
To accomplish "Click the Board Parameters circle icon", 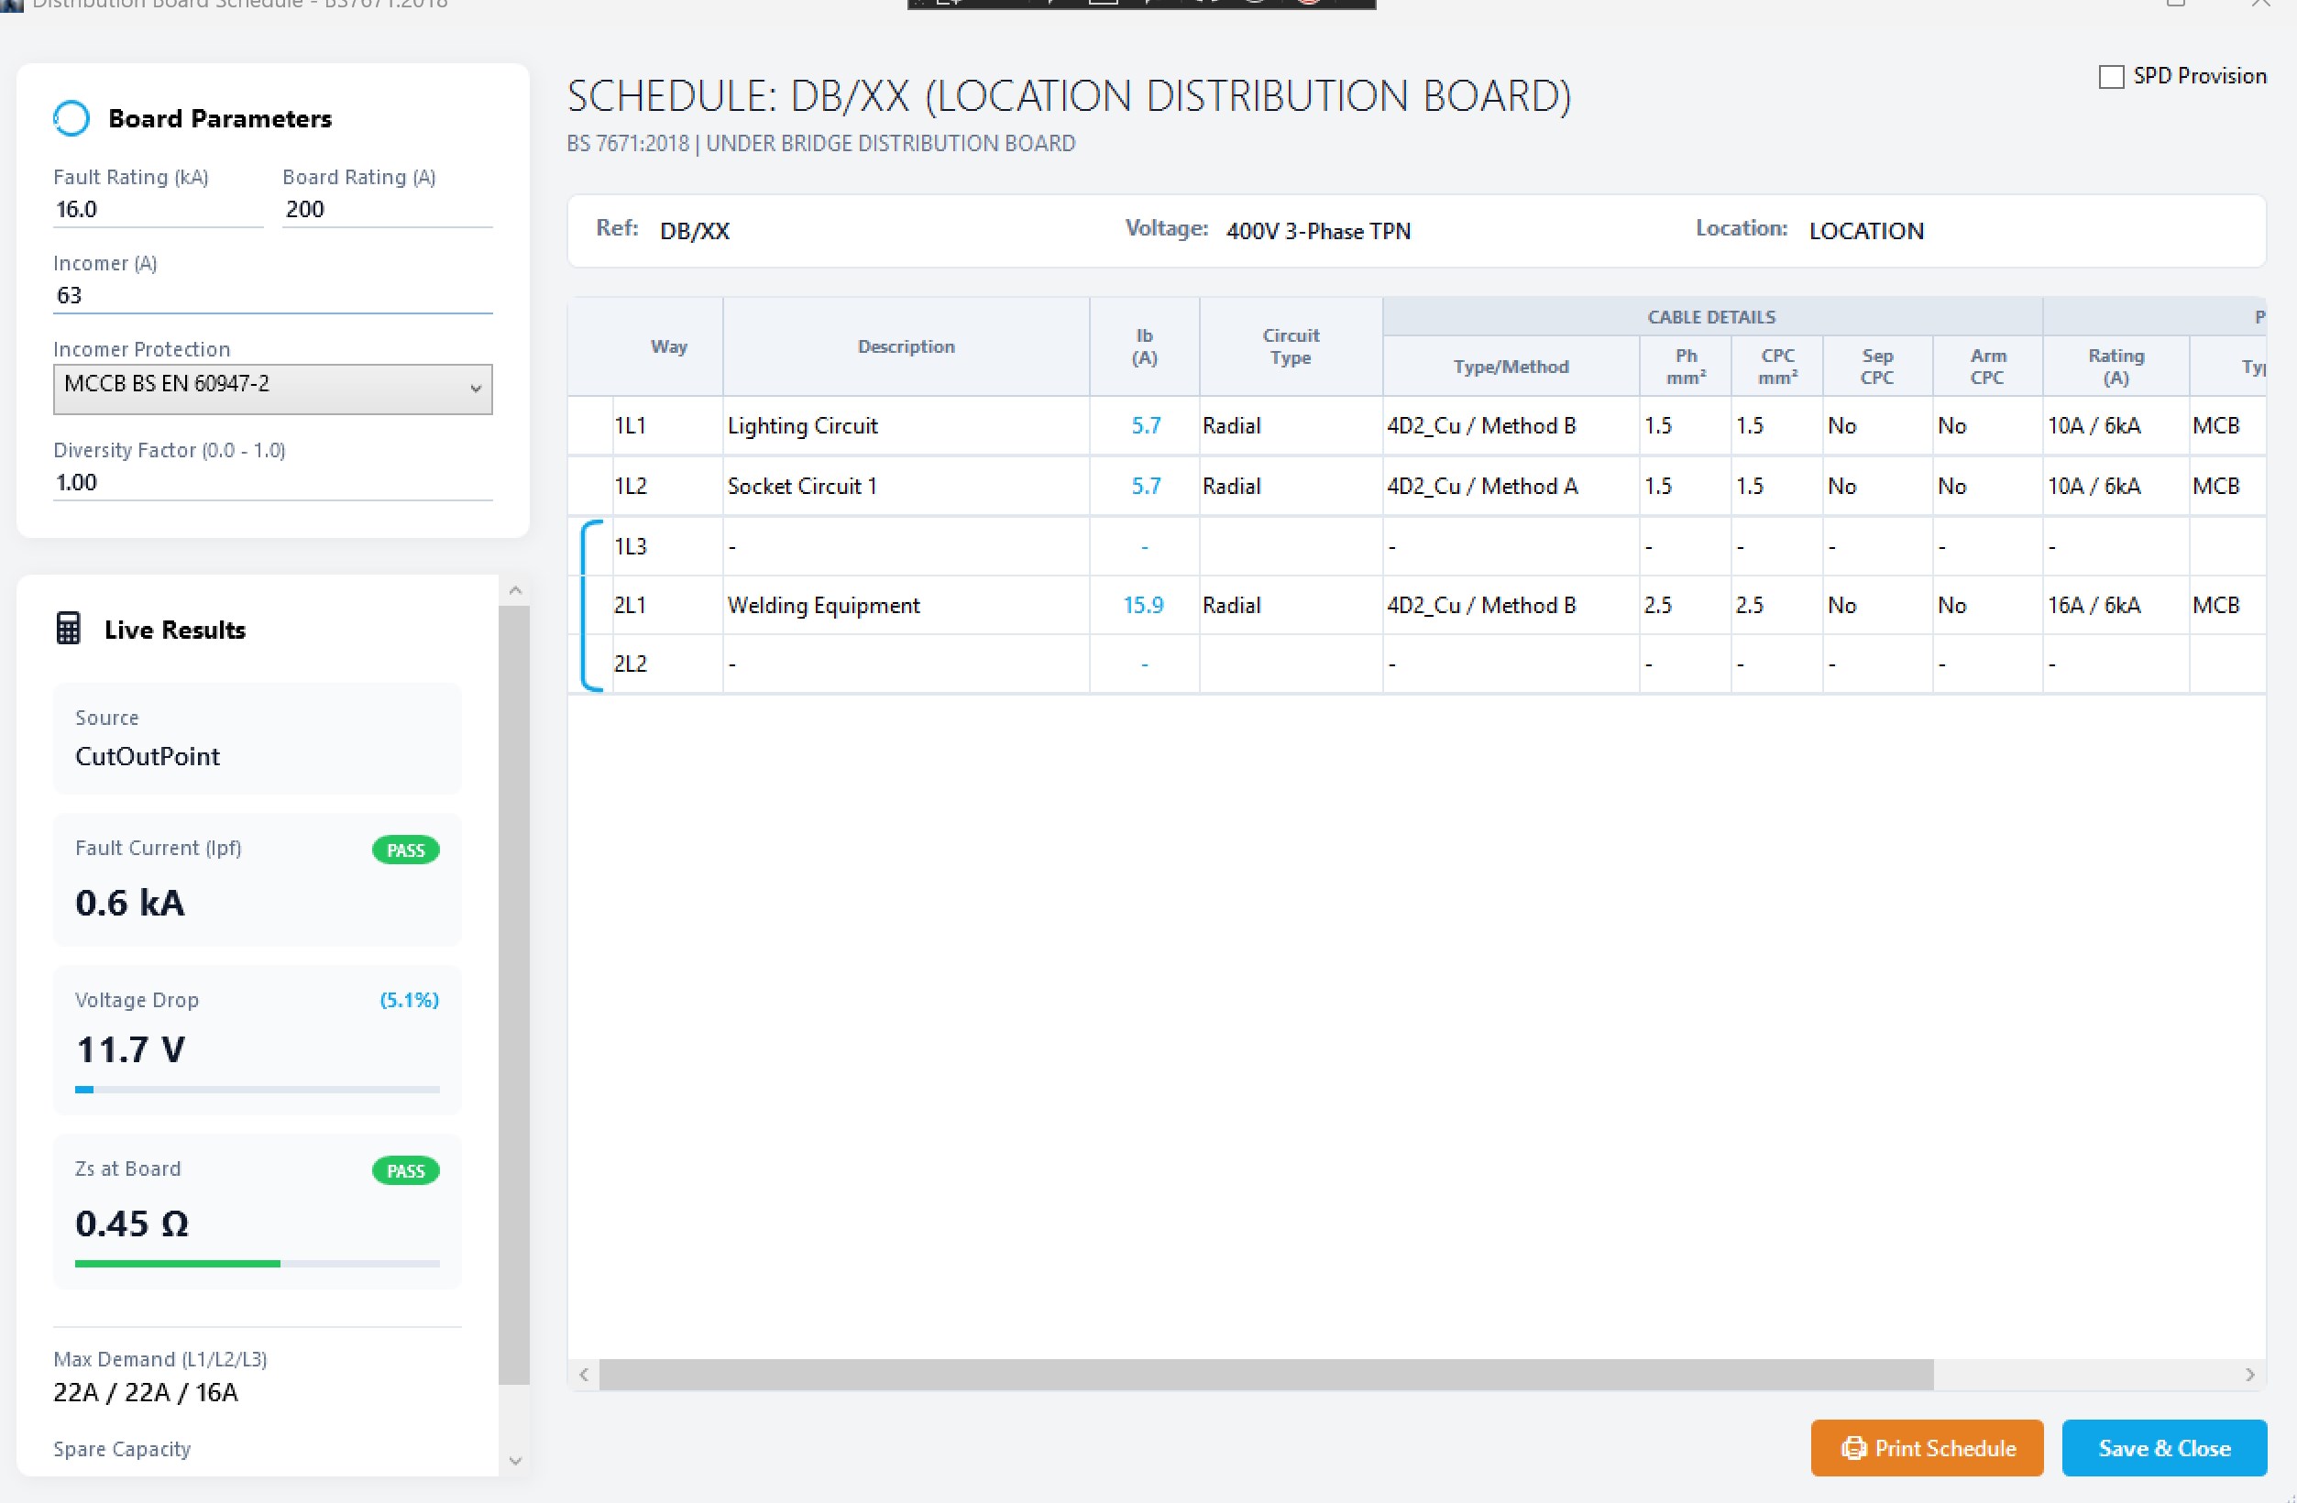I will pos(71,117).
